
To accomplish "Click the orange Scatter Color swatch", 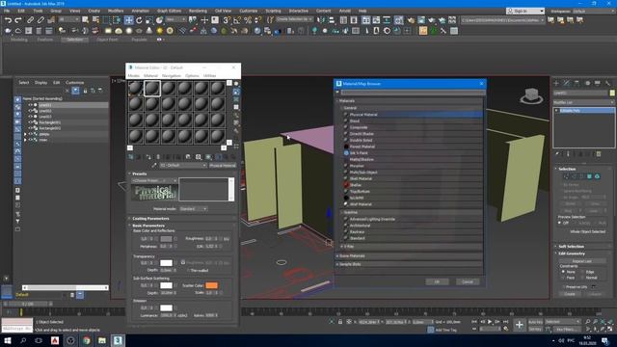I will [211, 285].
